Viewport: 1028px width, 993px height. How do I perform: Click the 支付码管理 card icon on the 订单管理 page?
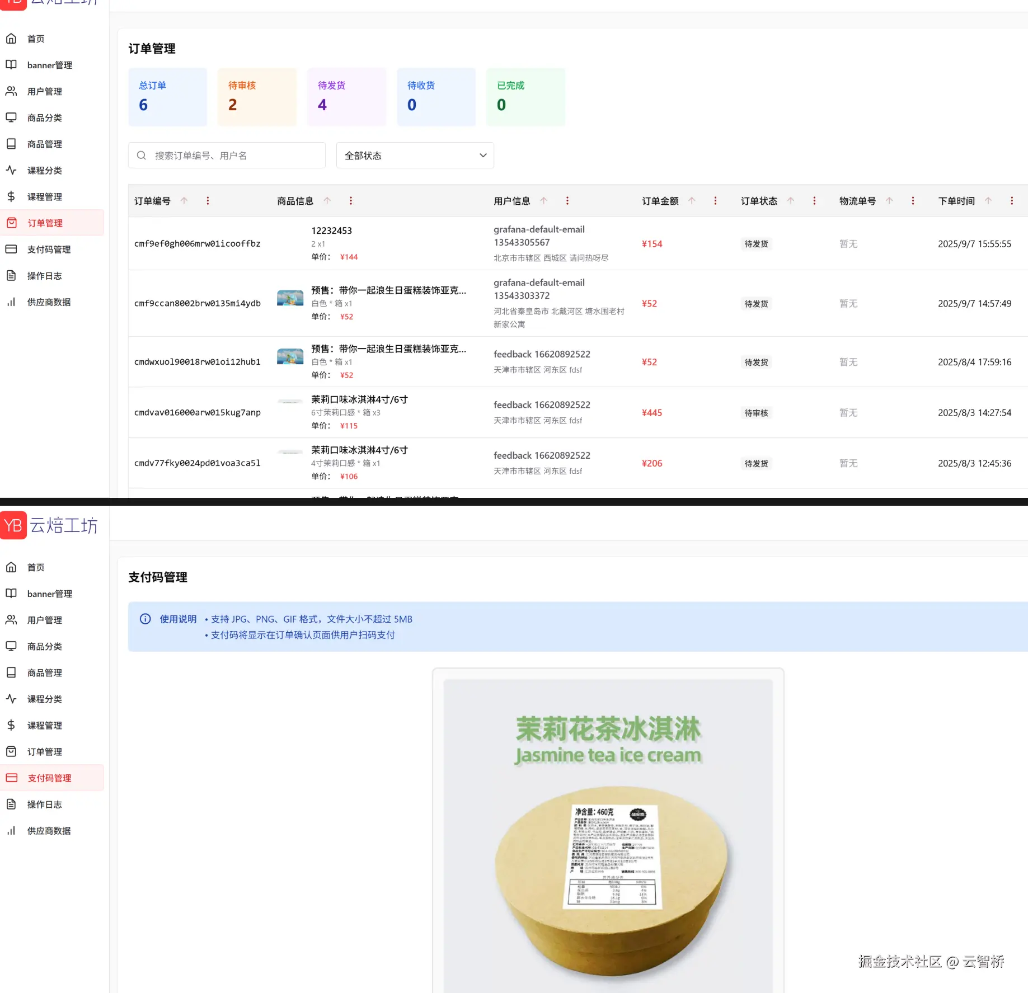coord(11,249)
